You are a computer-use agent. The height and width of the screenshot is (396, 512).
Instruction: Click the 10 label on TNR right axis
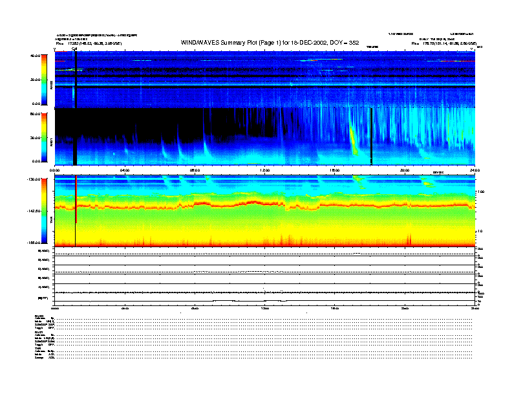tap(481, 232)
